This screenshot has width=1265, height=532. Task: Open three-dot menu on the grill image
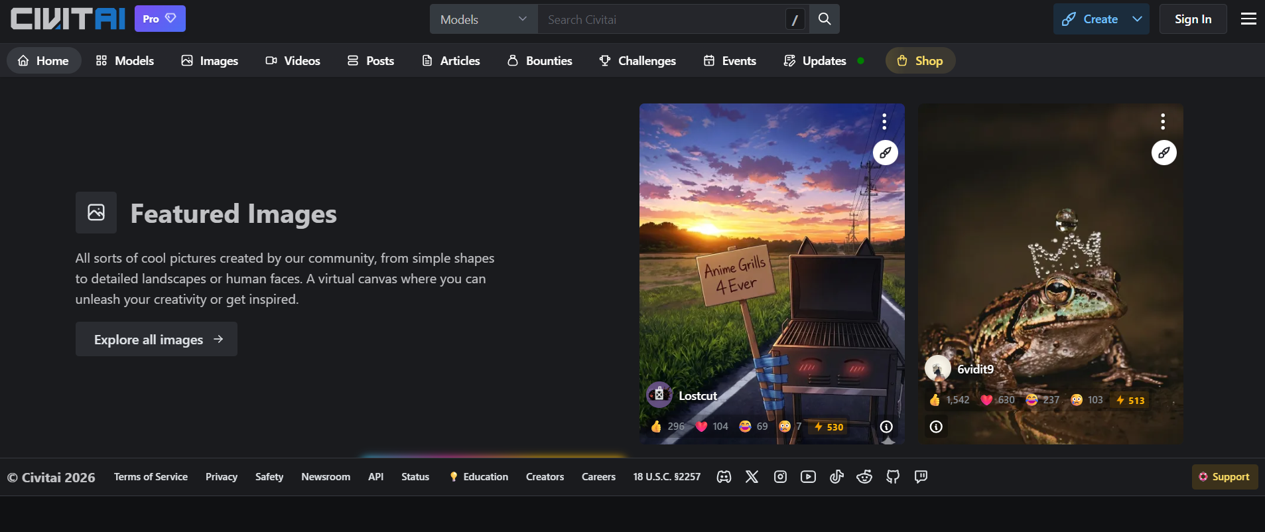pos(884,121)
